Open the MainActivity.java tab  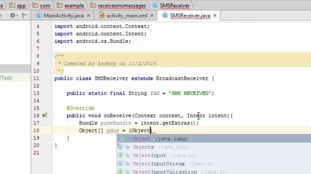tap(64, 15)
